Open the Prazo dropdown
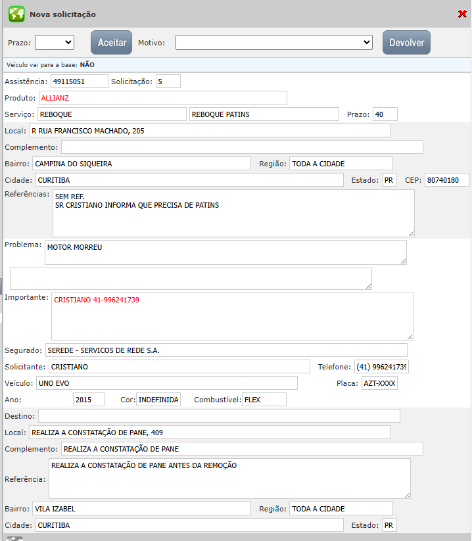This screenshot has height=541, width=472. coord(55,42)
